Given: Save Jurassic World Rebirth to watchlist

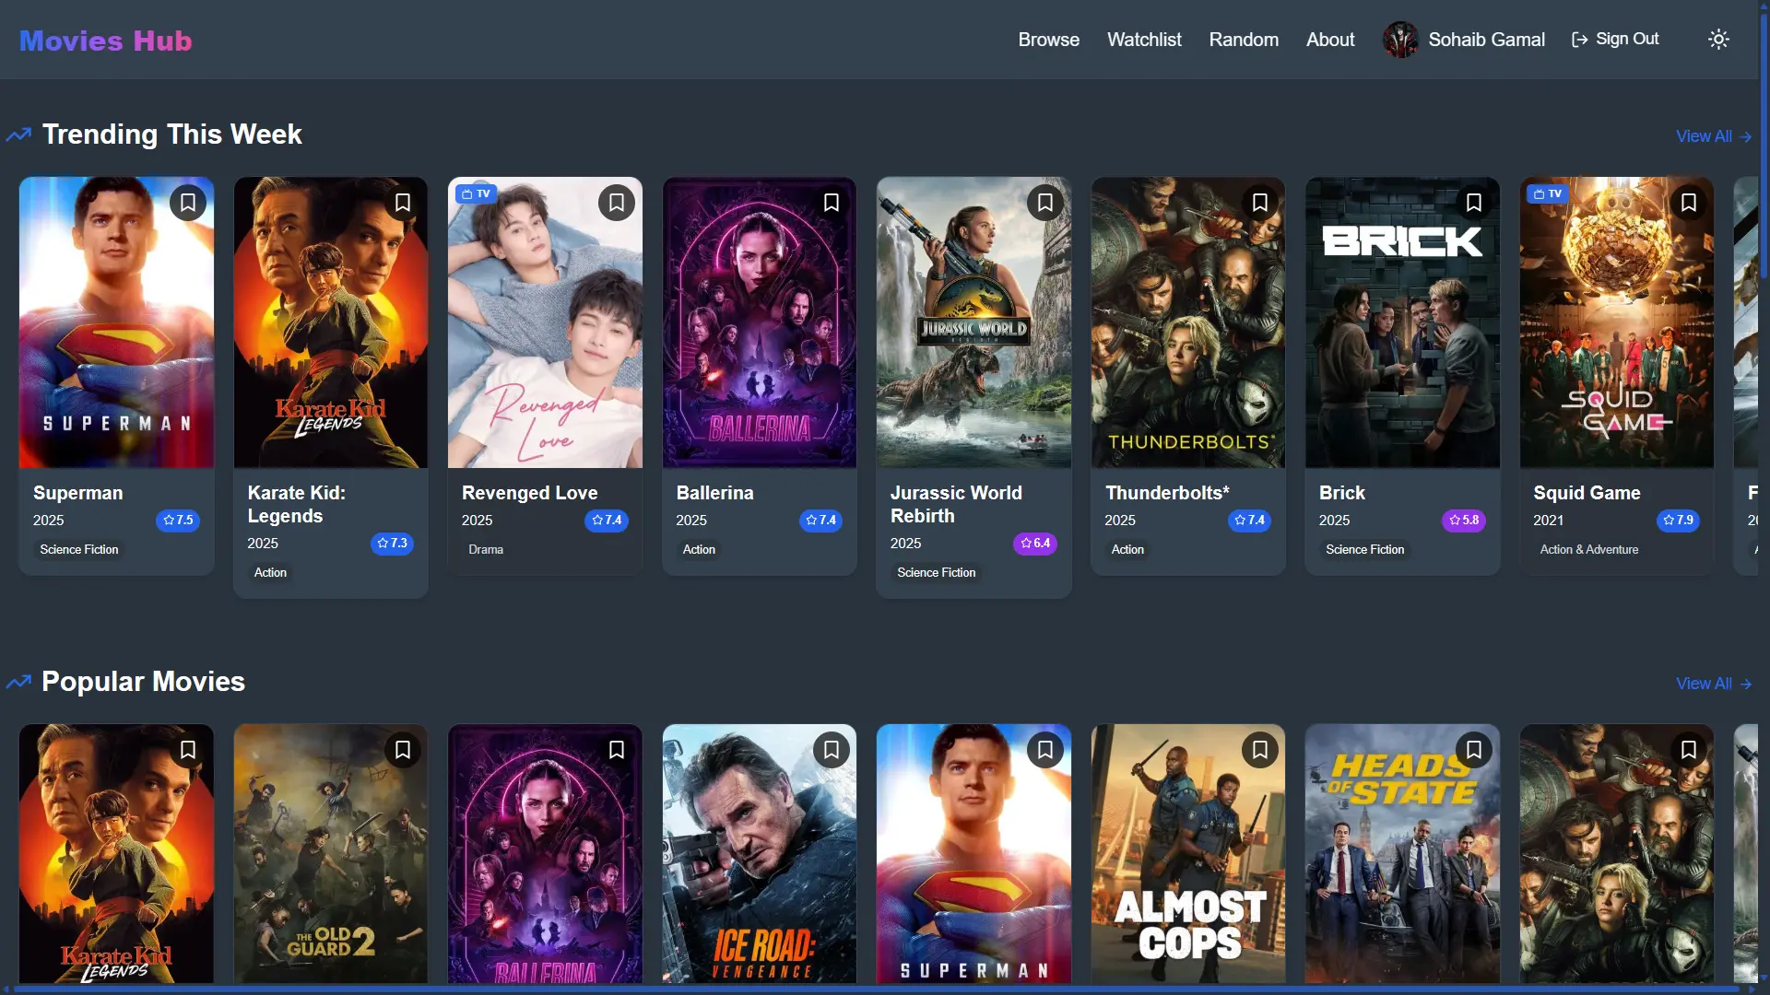Looking at the screenshot, I should (x=1045, y=203).
